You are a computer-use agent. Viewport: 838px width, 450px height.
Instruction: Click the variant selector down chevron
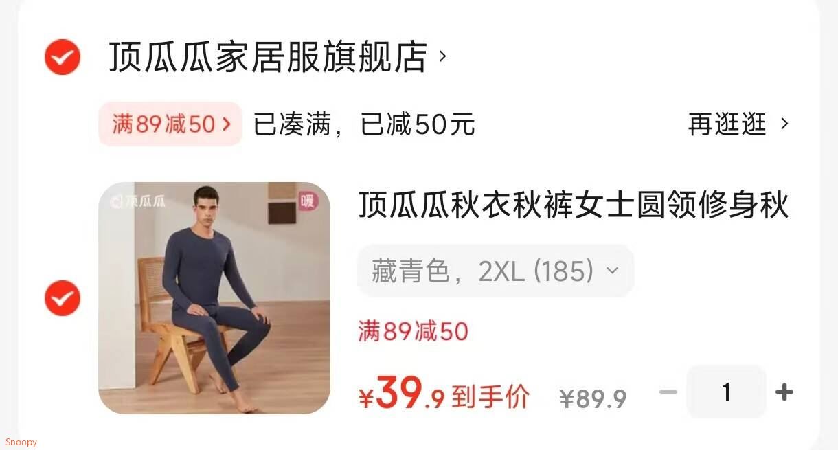[612, 271]
